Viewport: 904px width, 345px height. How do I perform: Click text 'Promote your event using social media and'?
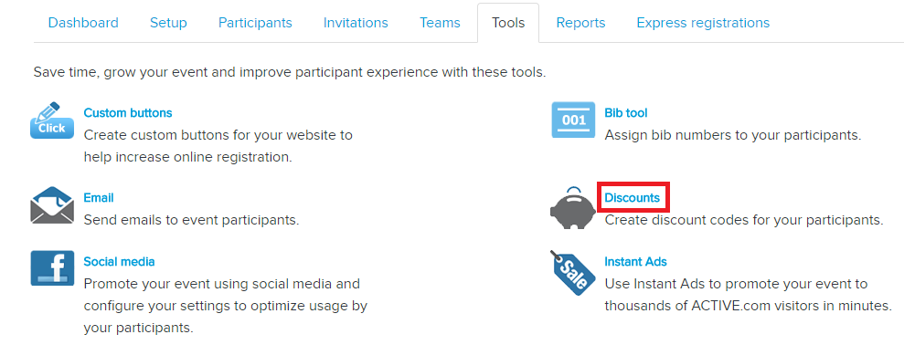tap(222, 284)
